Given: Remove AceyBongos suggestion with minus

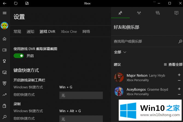Looking at the screenshot, I should tap(179, 94).
